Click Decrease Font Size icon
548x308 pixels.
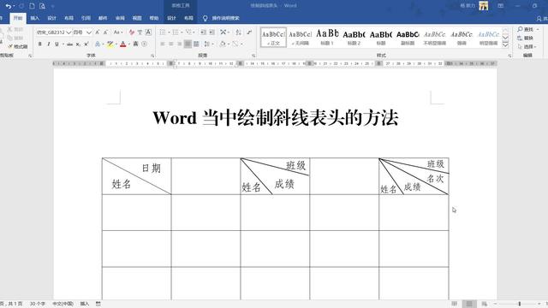coord(105,33)
